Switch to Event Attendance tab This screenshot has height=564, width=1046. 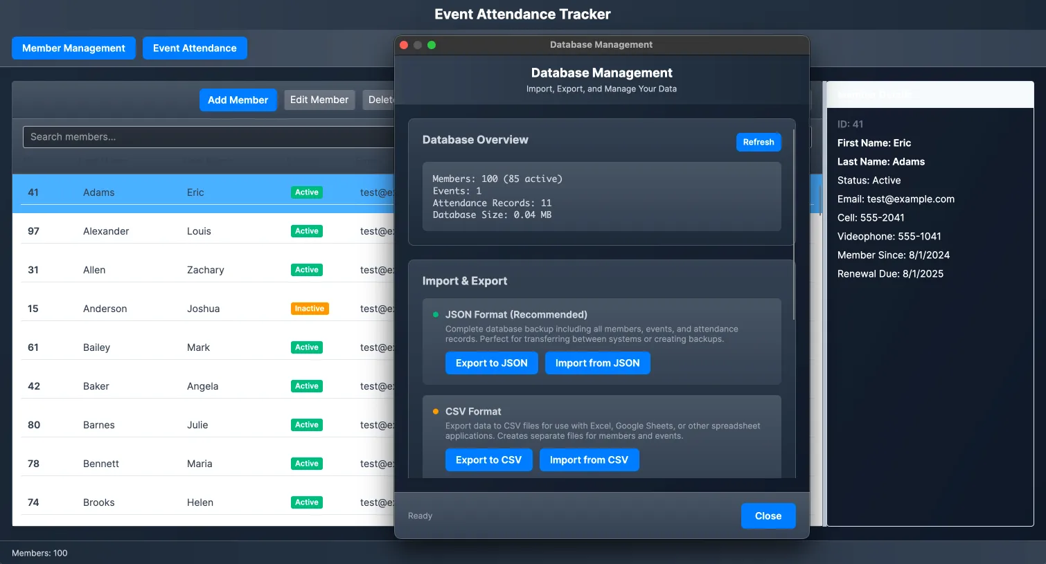click(x=195, y=48)
